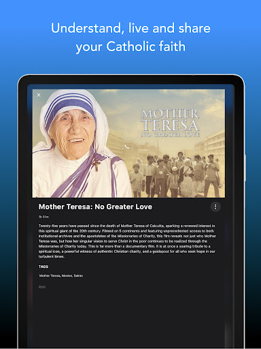Click the TAGS heading

point(43,267)
